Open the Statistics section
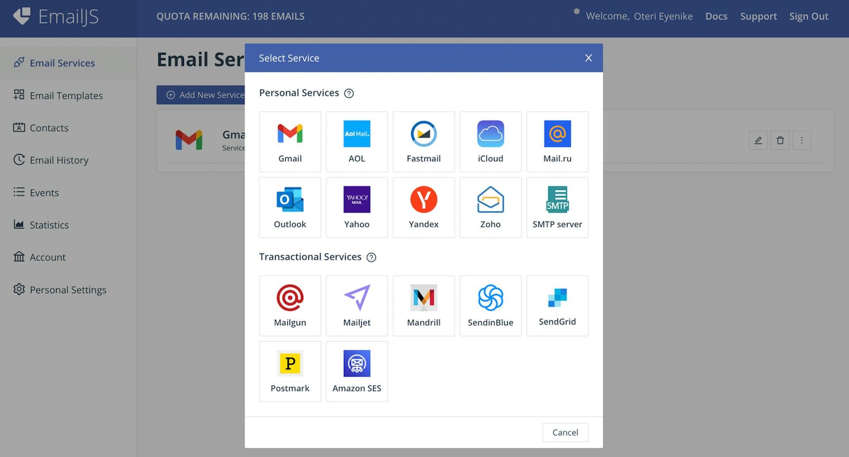The width and height of the screenshot is (849, 457). (x=49, y=225)
